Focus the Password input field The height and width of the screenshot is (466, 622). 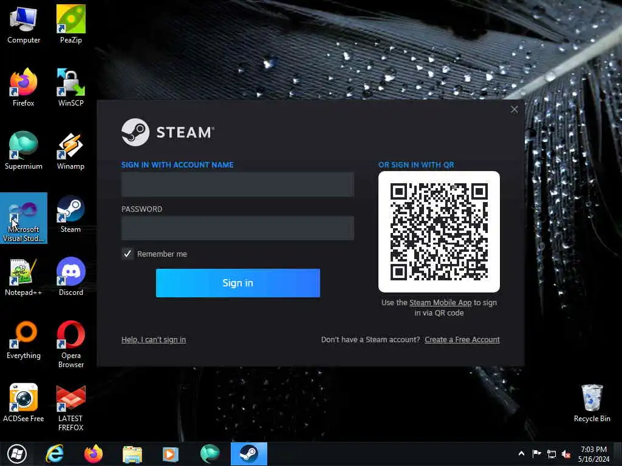238,228
